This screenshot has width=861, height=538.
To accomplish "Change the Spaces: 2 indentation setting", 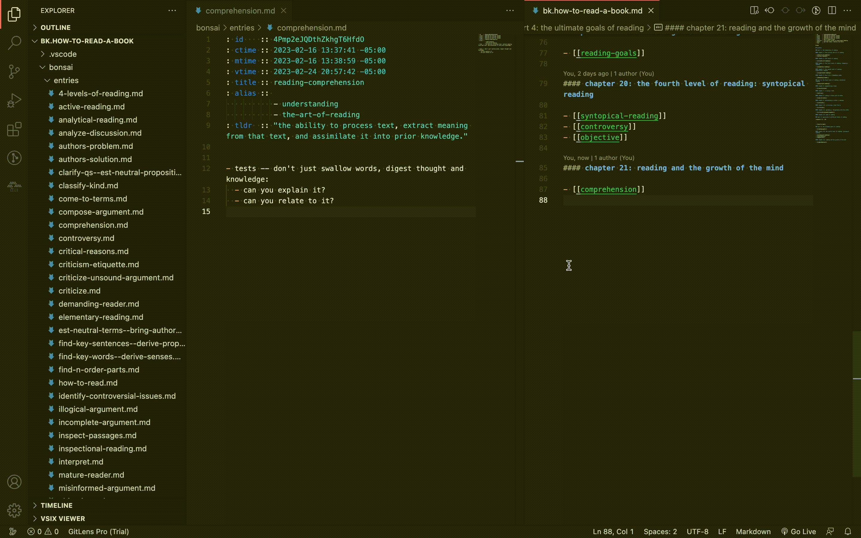I will pos(660,531).
